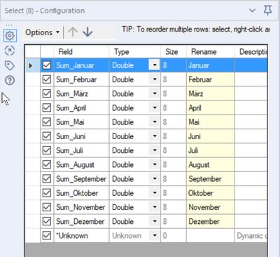The image size is (280, 257).
Task: Uncheck the Sum_Mai field checkbox
Action: pos(47,122)
